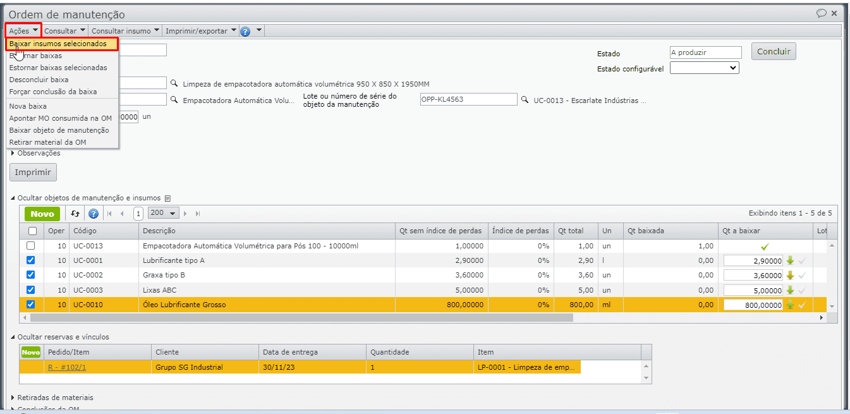Expand the Observações section

[36, 153]
